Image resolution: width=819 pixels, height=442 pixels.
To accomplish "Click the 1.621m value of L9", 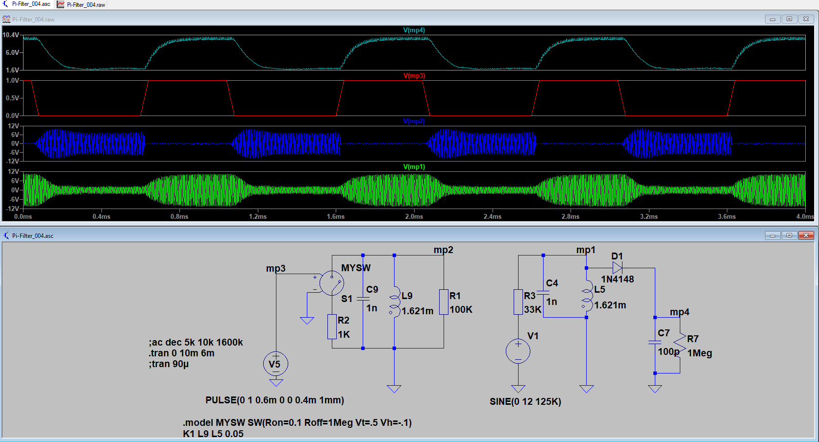I will [x=418, y=311].
